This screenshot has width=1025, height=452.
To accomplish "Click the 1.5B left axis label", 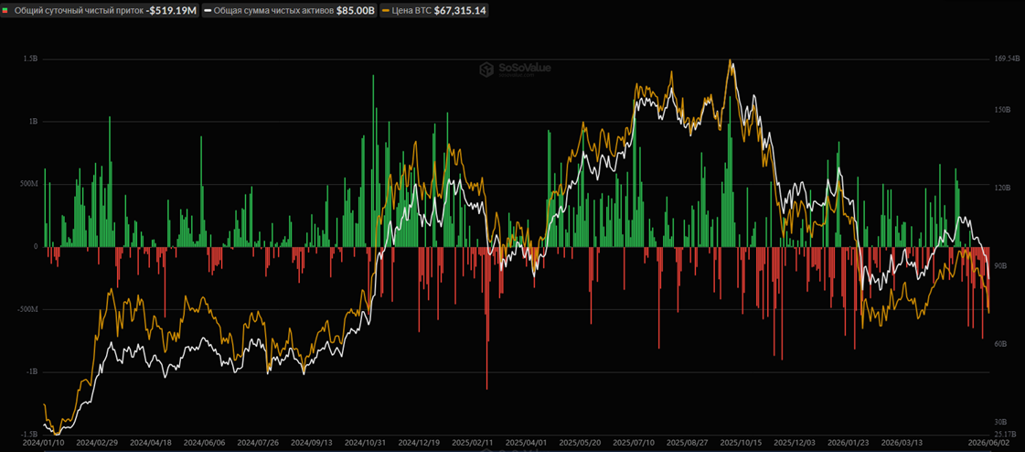I will 31,59.
